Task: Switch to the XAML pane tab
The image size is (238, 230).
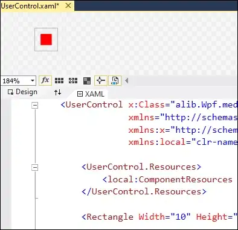Action: (91, 94)
